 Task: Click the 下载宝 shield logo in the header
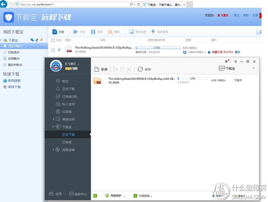pos(8,17)
